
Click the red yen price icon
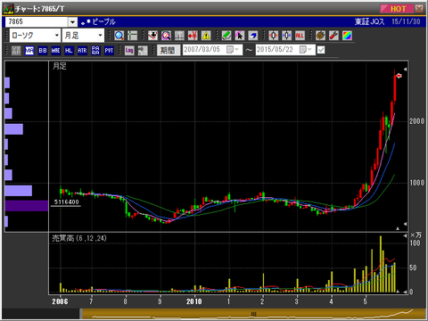click(193, 36)
